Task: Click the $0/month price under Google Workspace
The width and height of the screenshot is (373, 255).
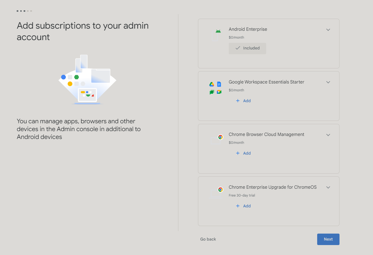Action: 236,90
